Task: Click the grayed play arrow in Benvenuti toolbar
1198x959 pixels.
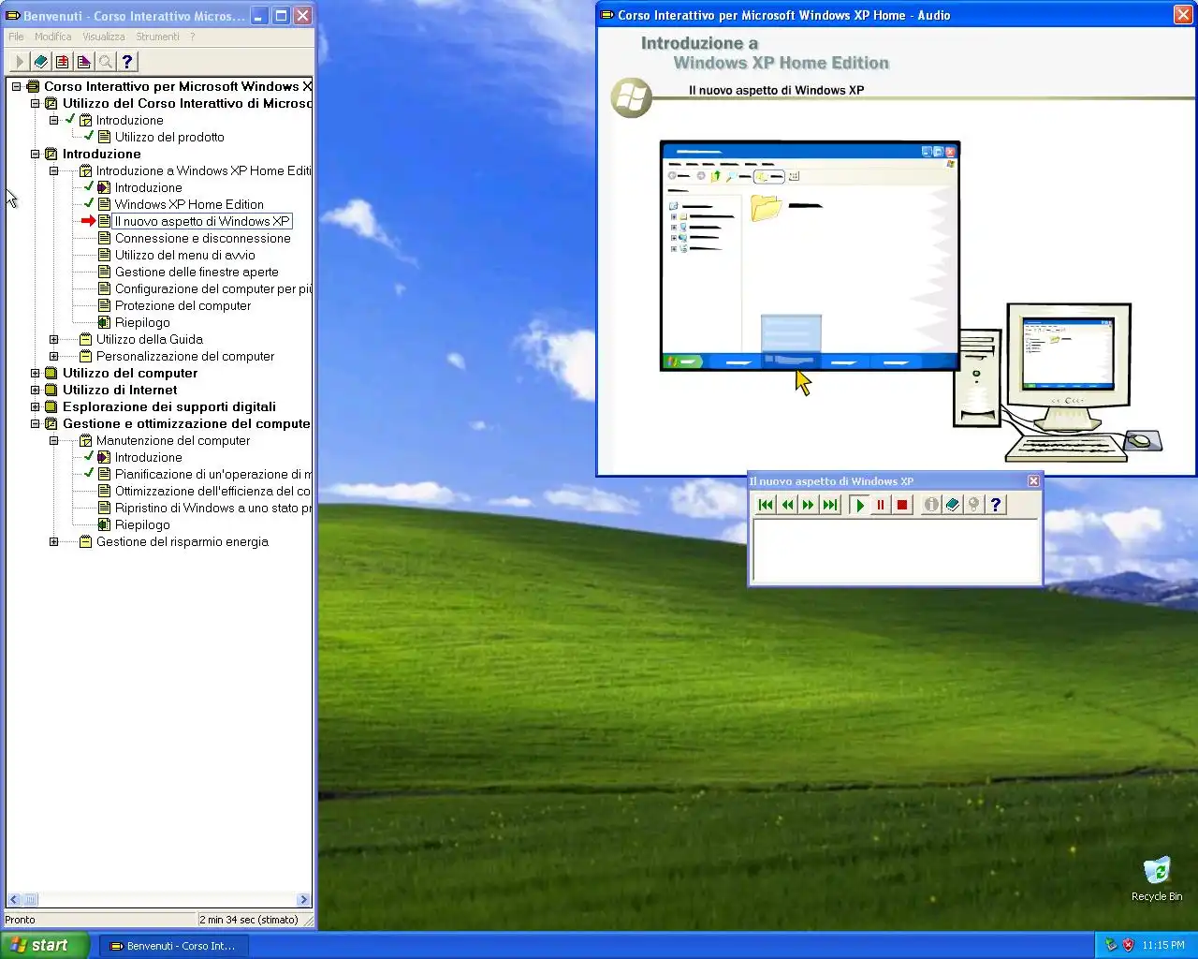Action: tap(19, 62)
